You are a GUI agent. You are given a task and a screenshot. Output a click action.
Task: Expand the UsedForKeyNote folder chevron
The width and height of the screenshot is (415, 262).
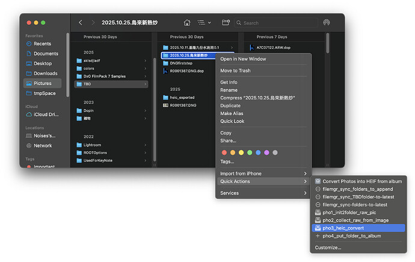pyautogui.click(x=146, y=161)
